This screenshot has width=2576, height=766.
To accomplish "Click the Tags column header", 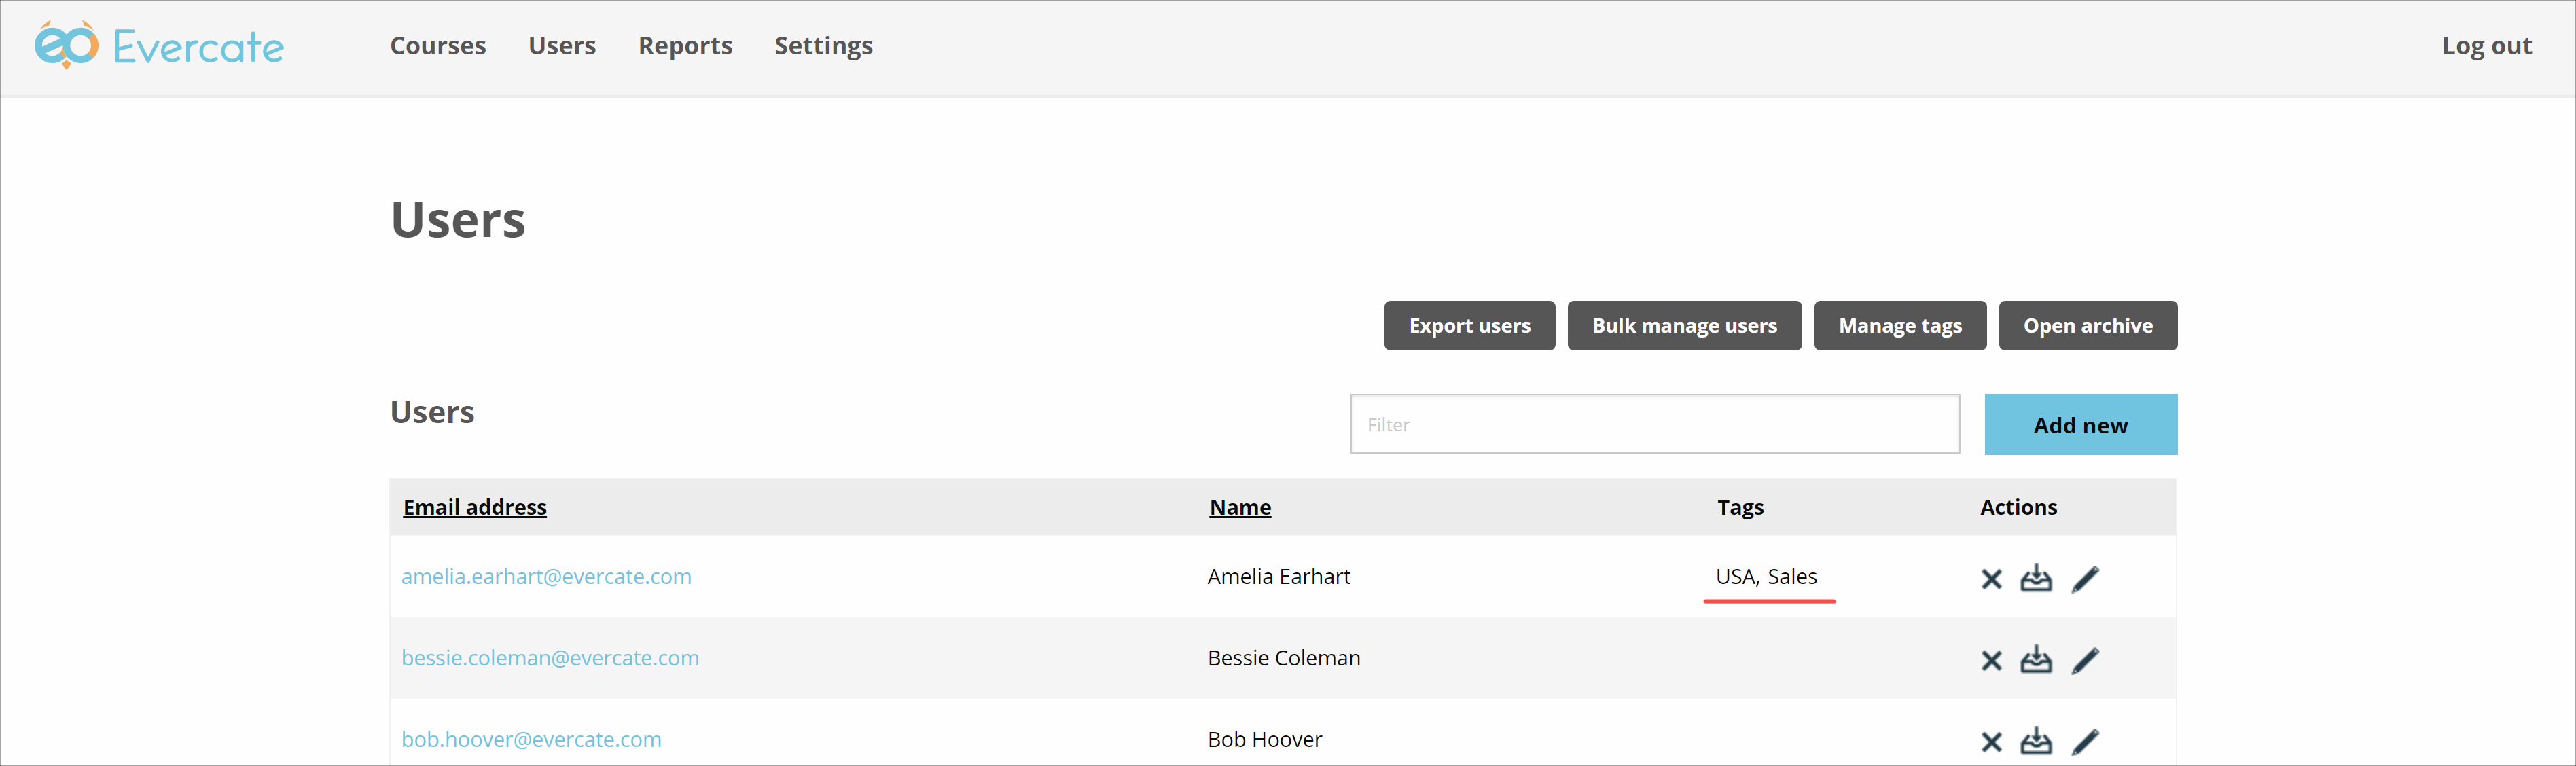I will [1740, 507].
